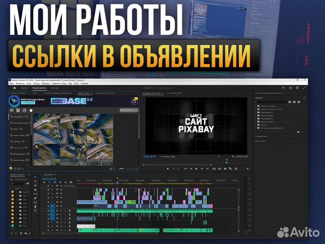Image resolution: width=325 pixels, height=244 pixels.
Task: Open the 'Изменить' menu
Action: (x=20, y=84)
